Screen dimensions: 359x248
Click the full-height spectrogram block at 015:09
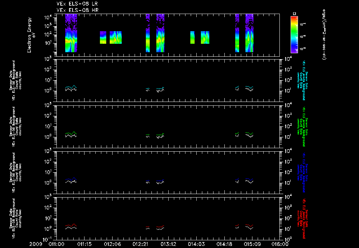pyautogui.click(x=249, y=33)
